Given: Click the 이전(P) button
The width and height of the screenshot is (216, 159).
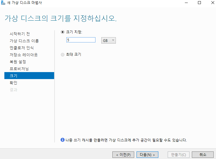Looking at the screenshot, I should click(x=123, y=155).
